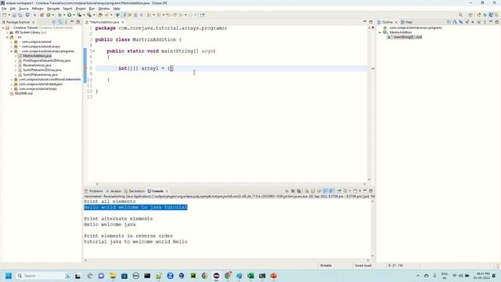Select com.corejava.tutorial.conditional.statements package
The height and width of the screenshot is (282, 501).
tap(49, 79)
